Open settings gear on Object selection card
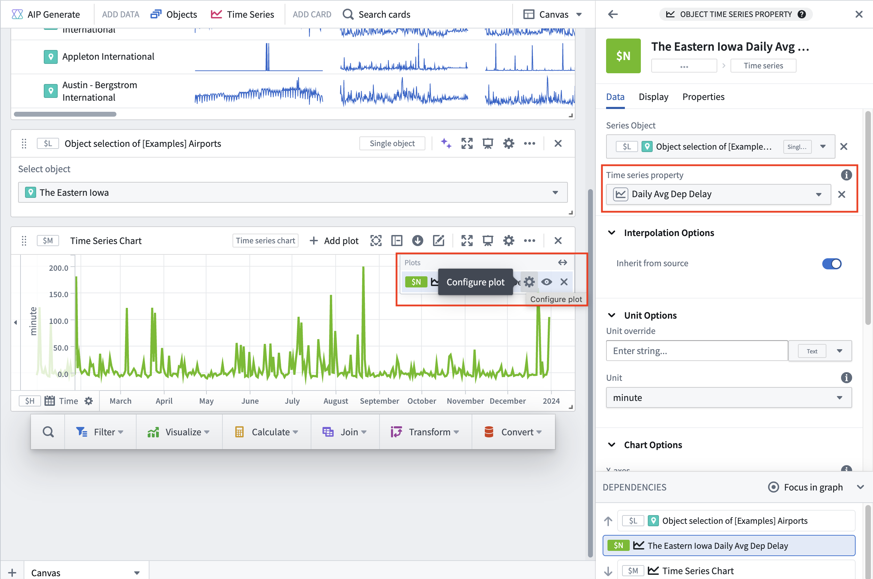 [x=508, y=143]
